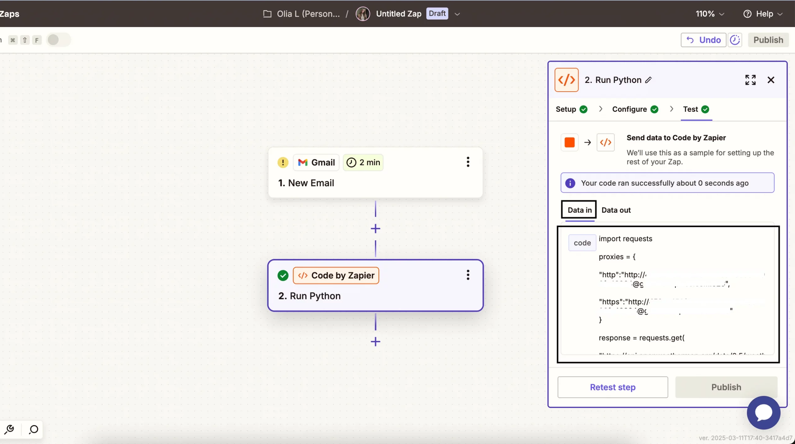Add a step below Run Python
This screenshot has height=444, width=795.
coord(375,342)
